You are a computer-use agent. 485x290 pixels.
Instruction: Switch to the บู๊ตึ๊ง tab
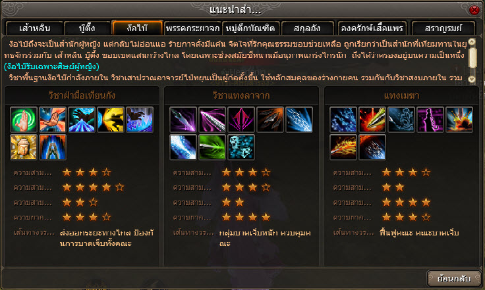pos(87,28)
